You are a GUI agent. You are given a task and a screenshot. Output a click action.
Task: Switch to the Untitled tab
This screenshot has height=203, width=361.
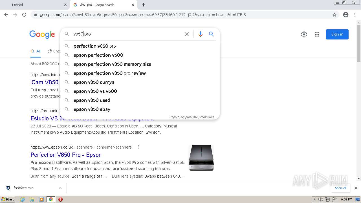pyautogui.click(x=35, y=5)
